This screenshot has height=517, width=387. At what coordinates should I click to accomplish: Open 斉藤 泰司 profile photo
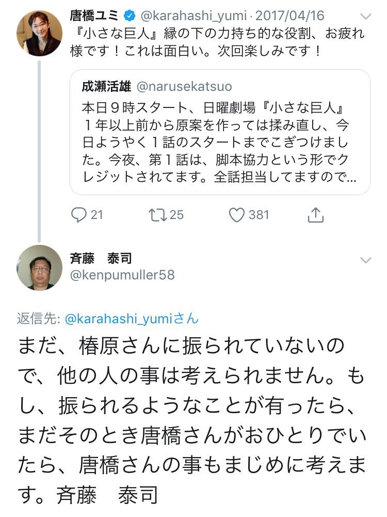pyautogui.click(x=40, y=268)
